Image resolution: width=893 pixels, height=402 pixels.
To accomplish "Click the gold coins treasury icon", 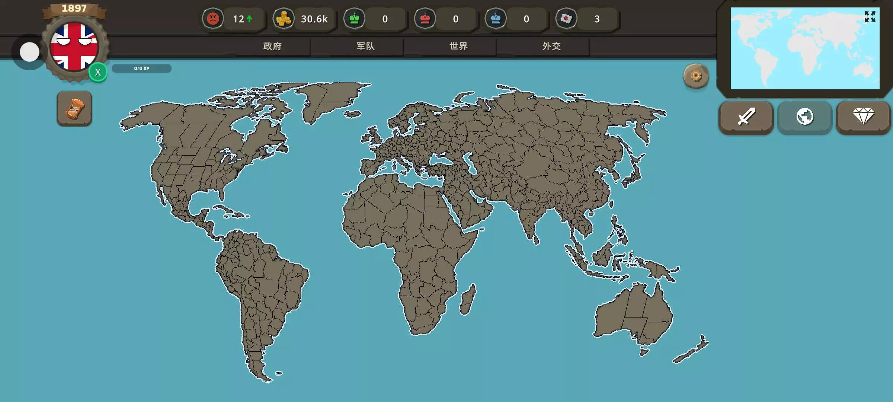I will [284, 19].
